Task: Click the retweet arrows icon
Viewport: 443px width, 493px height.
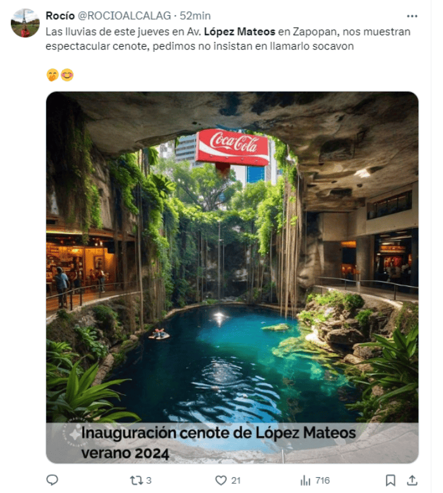Action: coord(137,480)
